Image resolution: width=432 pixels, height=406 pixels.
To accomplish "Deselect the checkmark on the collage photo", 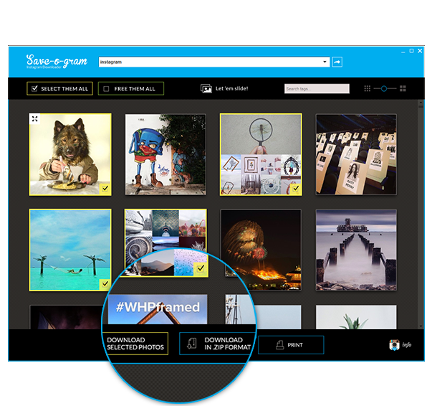I will pyautogui.click(x=201, y=269).
